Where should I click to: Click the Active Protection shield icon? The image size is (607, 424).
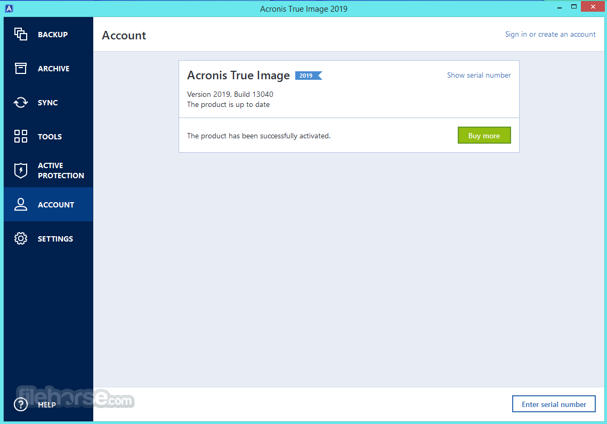20,170
